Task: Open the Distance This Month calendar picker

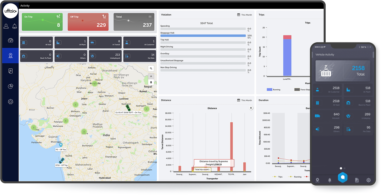Action: (245, 100)
